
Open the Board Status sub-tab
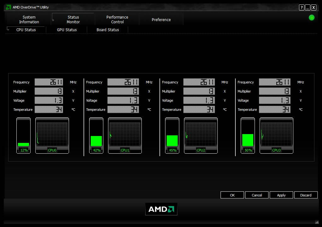coord(108,30)
